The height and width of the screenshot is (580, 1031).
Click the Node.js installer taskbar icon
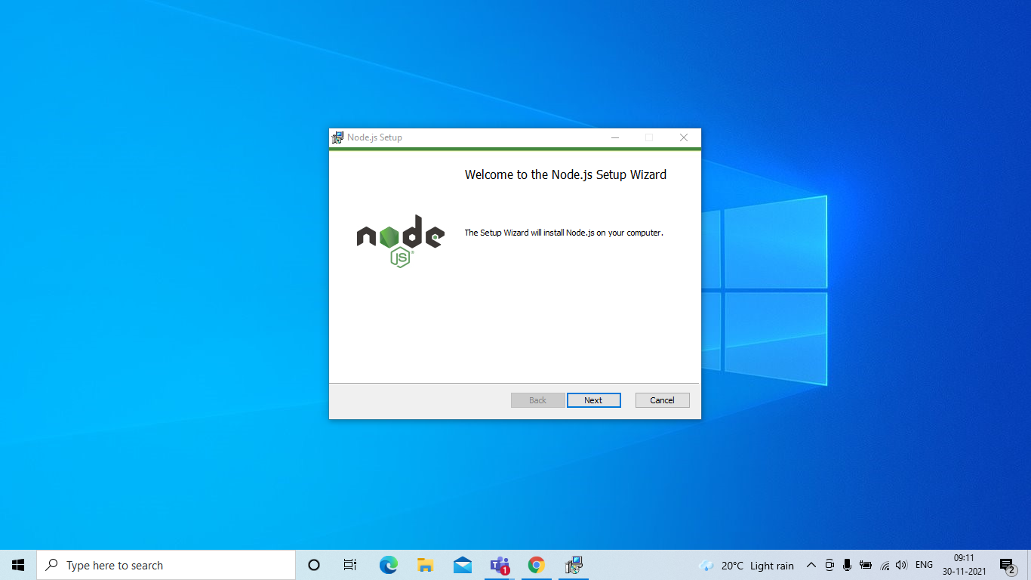pyautogui.click(x=574, y=565)
